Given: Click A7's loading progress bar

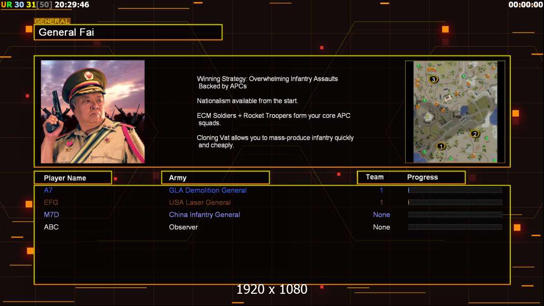Looking at the screenshot, I should click(x=455, y=190).
